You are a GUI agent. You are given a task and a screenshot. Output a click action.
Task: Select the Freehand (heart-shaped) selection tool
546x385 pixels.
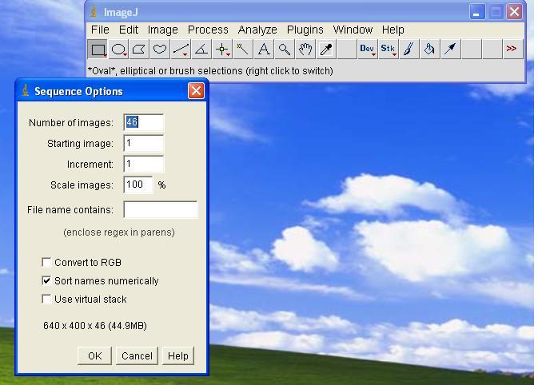coord(160,50)
